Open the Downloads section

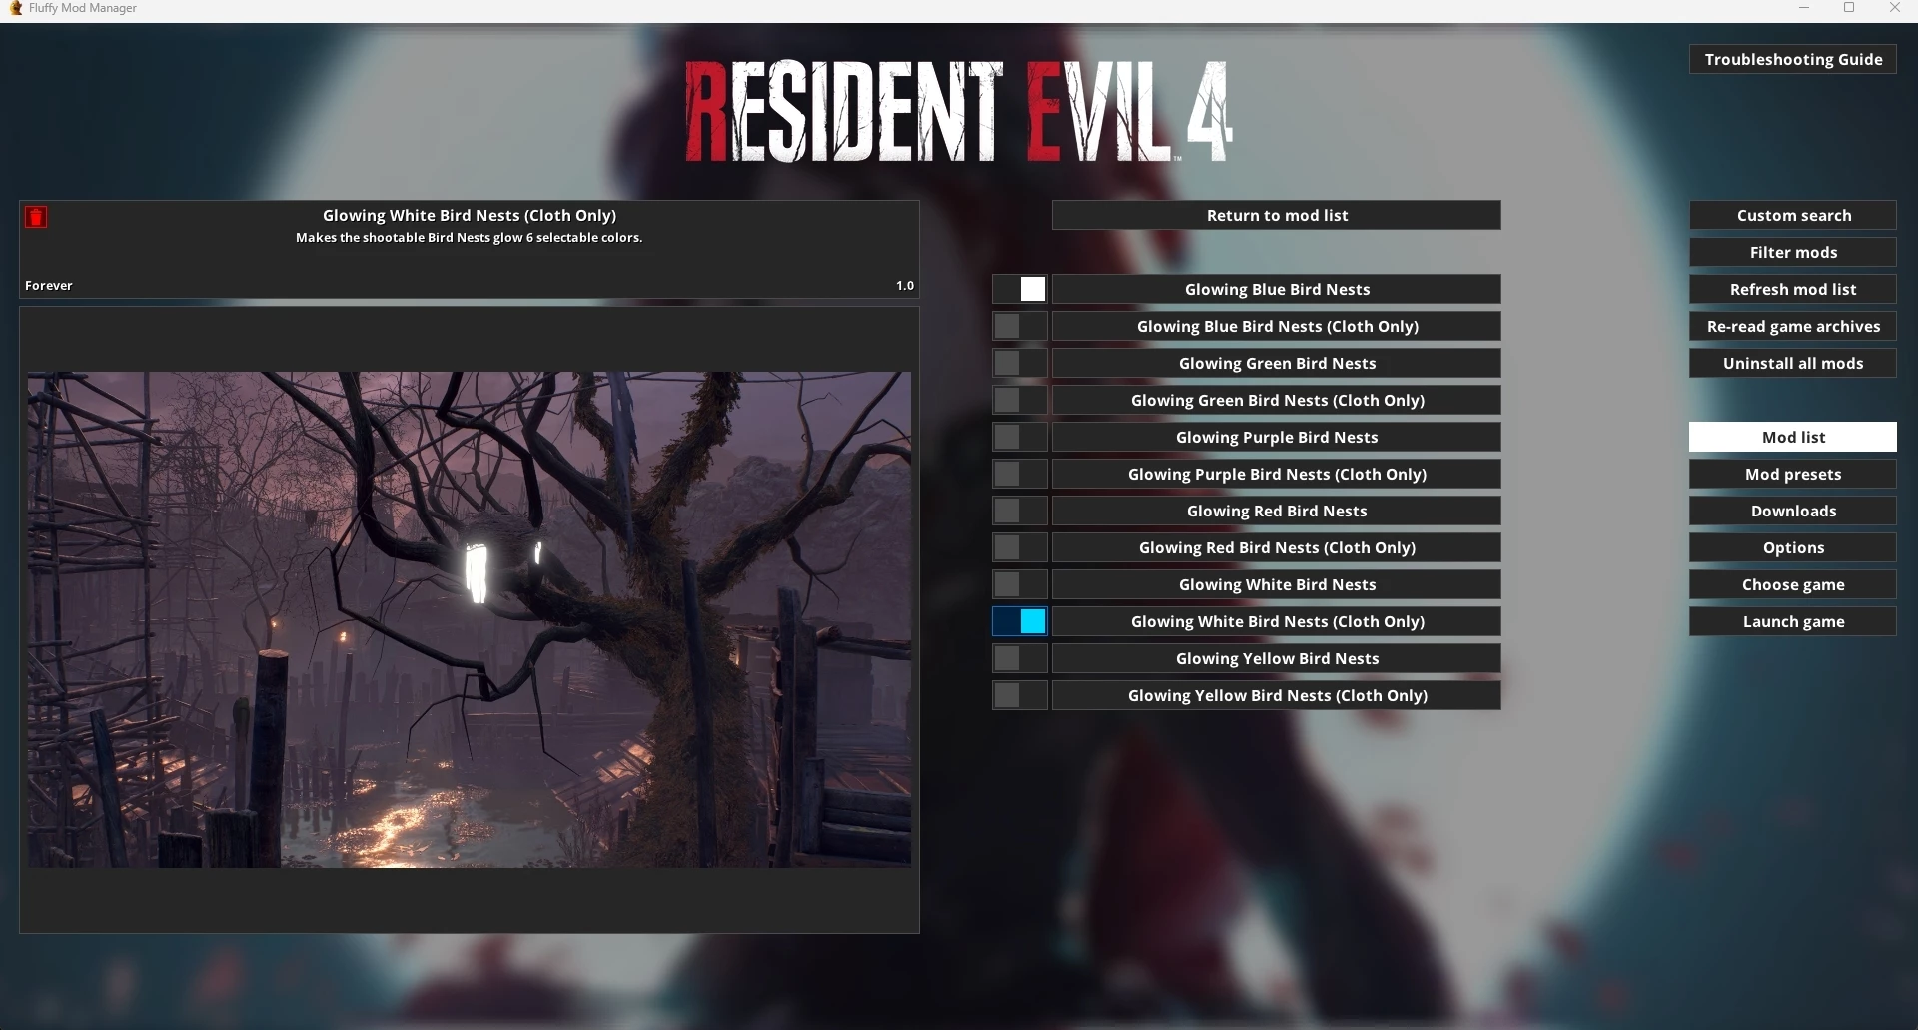coord(1793,511)
